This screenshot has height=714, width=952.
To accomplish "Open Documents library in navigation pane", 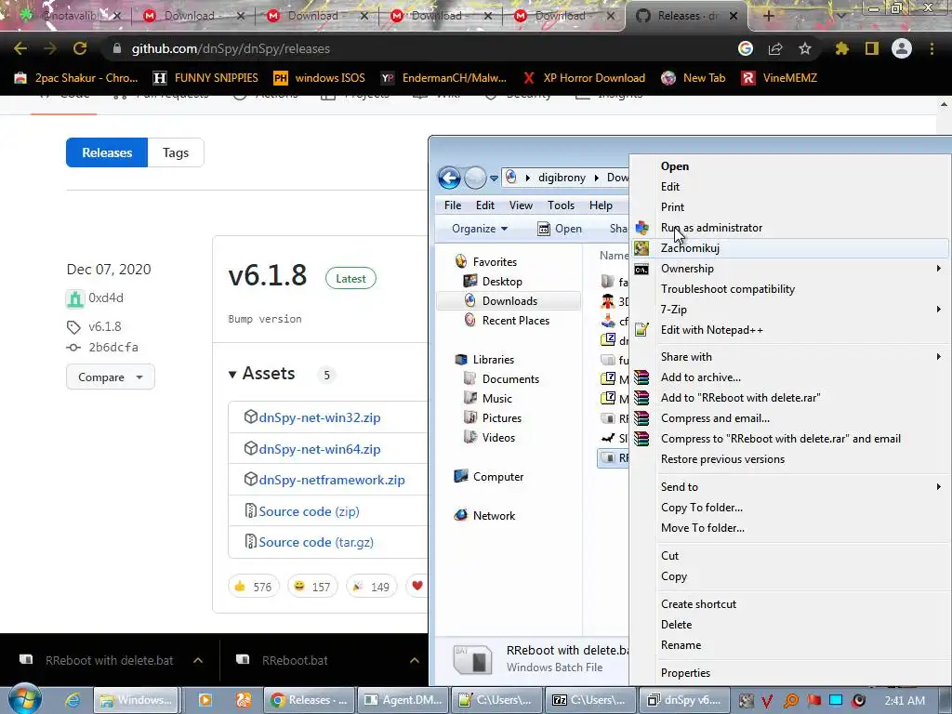I will (510, 379).
